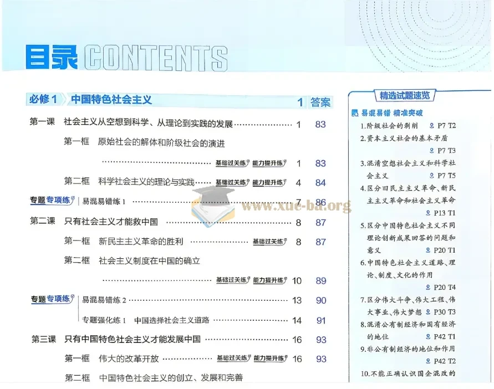Viewport: 494px width, 389px height.
Task: Click the pin icon beside P20 T1
Action: click(428, 250)
